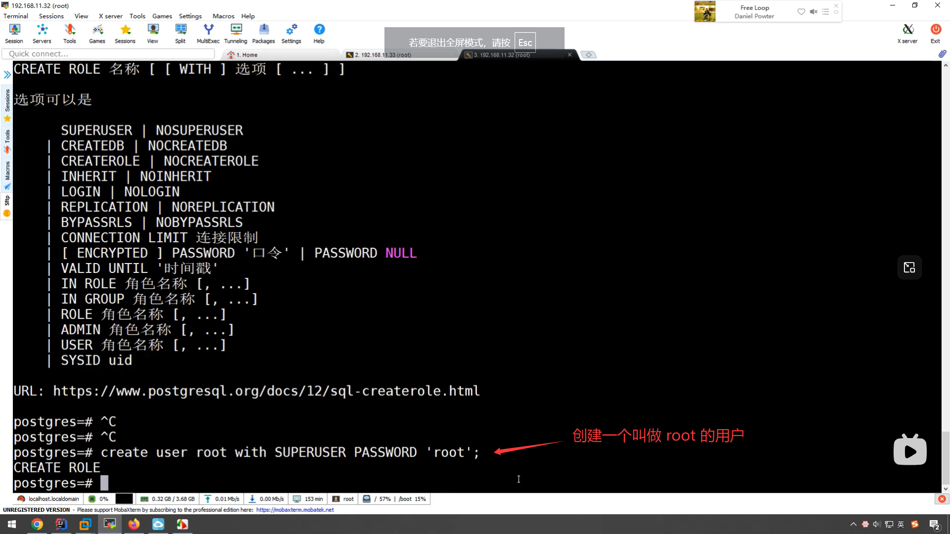Open the music player playlist
950x534 pixels.
coord(825,11)
